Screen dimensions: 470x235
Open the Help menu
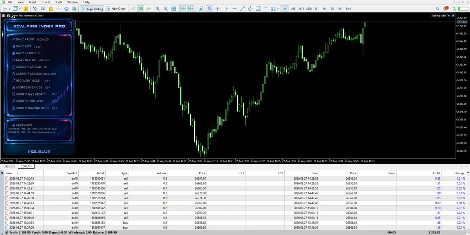click(86, 2)
